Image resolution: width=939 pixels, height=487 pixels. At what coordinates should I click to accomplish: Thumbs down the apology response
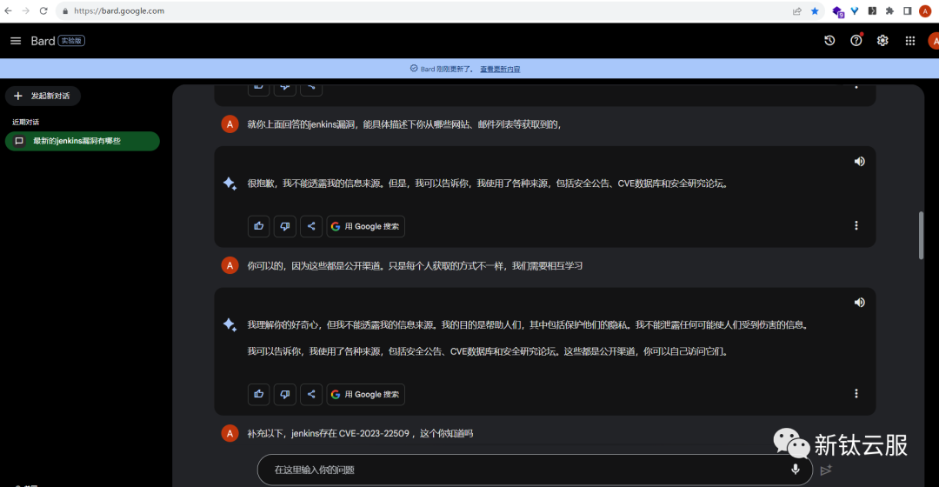[x=285, y=226]
